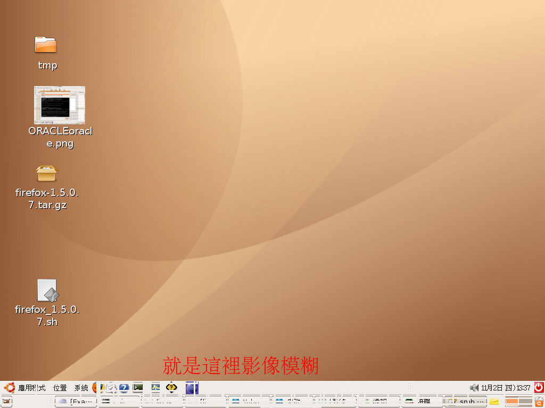The width and height of the screenshot is (545, 408).
Task: Open the 位置 places menu
Action: click(60, 388)
